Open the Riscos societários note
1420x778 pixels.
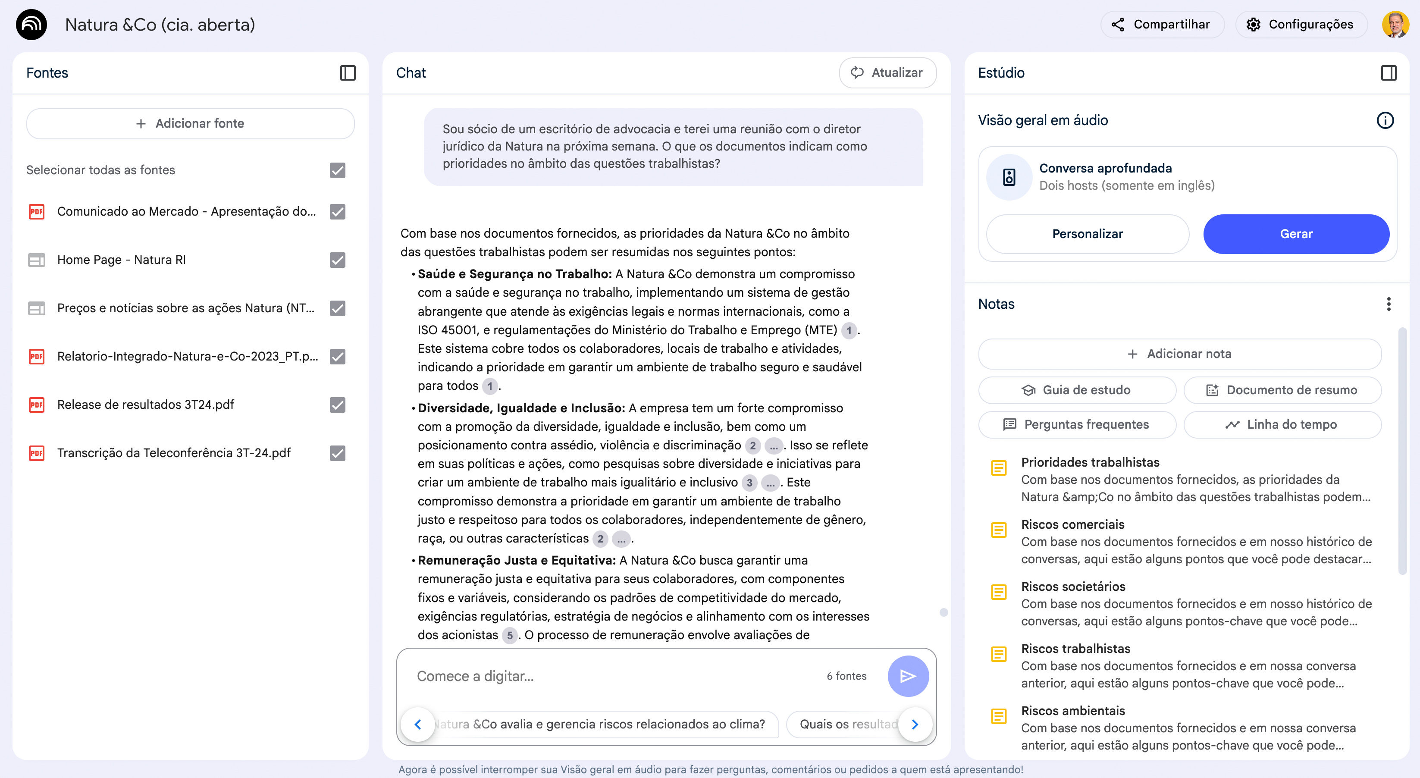coord(1073,587)
